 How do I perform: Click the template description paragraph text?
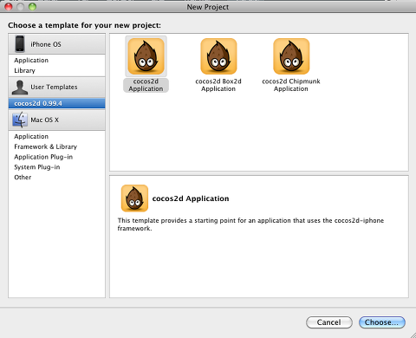click(250, 224)
